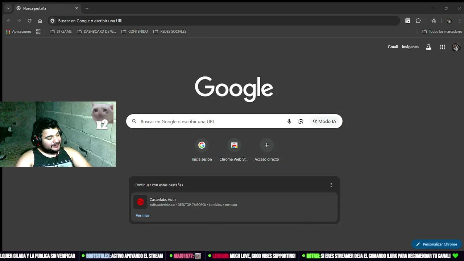Click the grid bookmark icon after Aplicaciones
The height and width of the screenshot is (261, 464).
[38, 32]
